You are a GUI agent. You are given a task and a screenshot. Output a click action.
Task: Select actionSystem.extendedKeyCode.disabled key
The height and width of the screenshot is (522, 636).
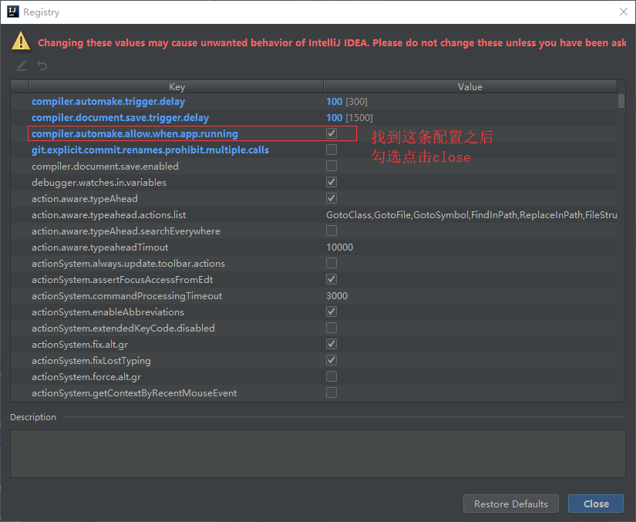click(x=123, y=328)
